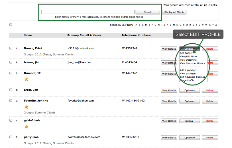The image size is (232, 148).
Task: Toggle the select-all checkbox above the list
Action: 11,25
